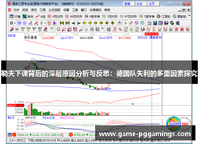This screenshot has width=199, height=144.
Task: Open the calendar date icon
Action: click(x=150, y=23)
